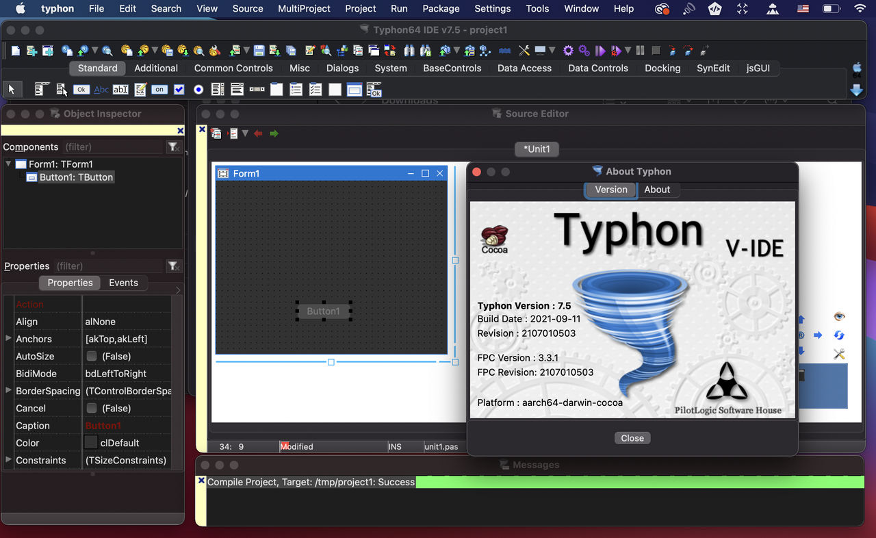This screenshot has height=538, width=876.
Task: Click the blue down arrow at palette right
Action: pyautogui.click(x=856, y=90)
